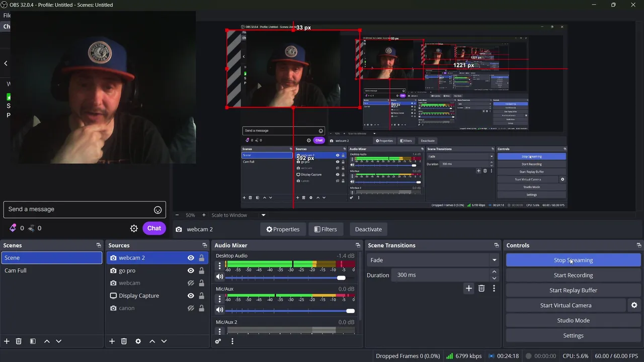Collapse the chat dock with the left arrow
Image resolution: width=644 pixels, height=362 pixels.
tap(6, 63)
